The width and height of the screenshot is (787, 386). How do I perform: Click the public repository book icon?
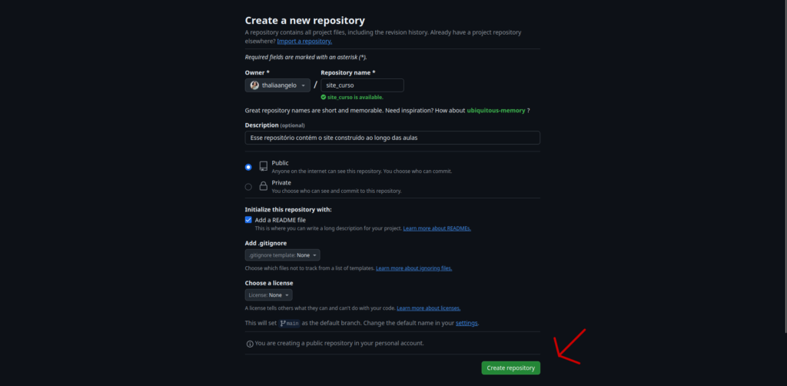264,167
